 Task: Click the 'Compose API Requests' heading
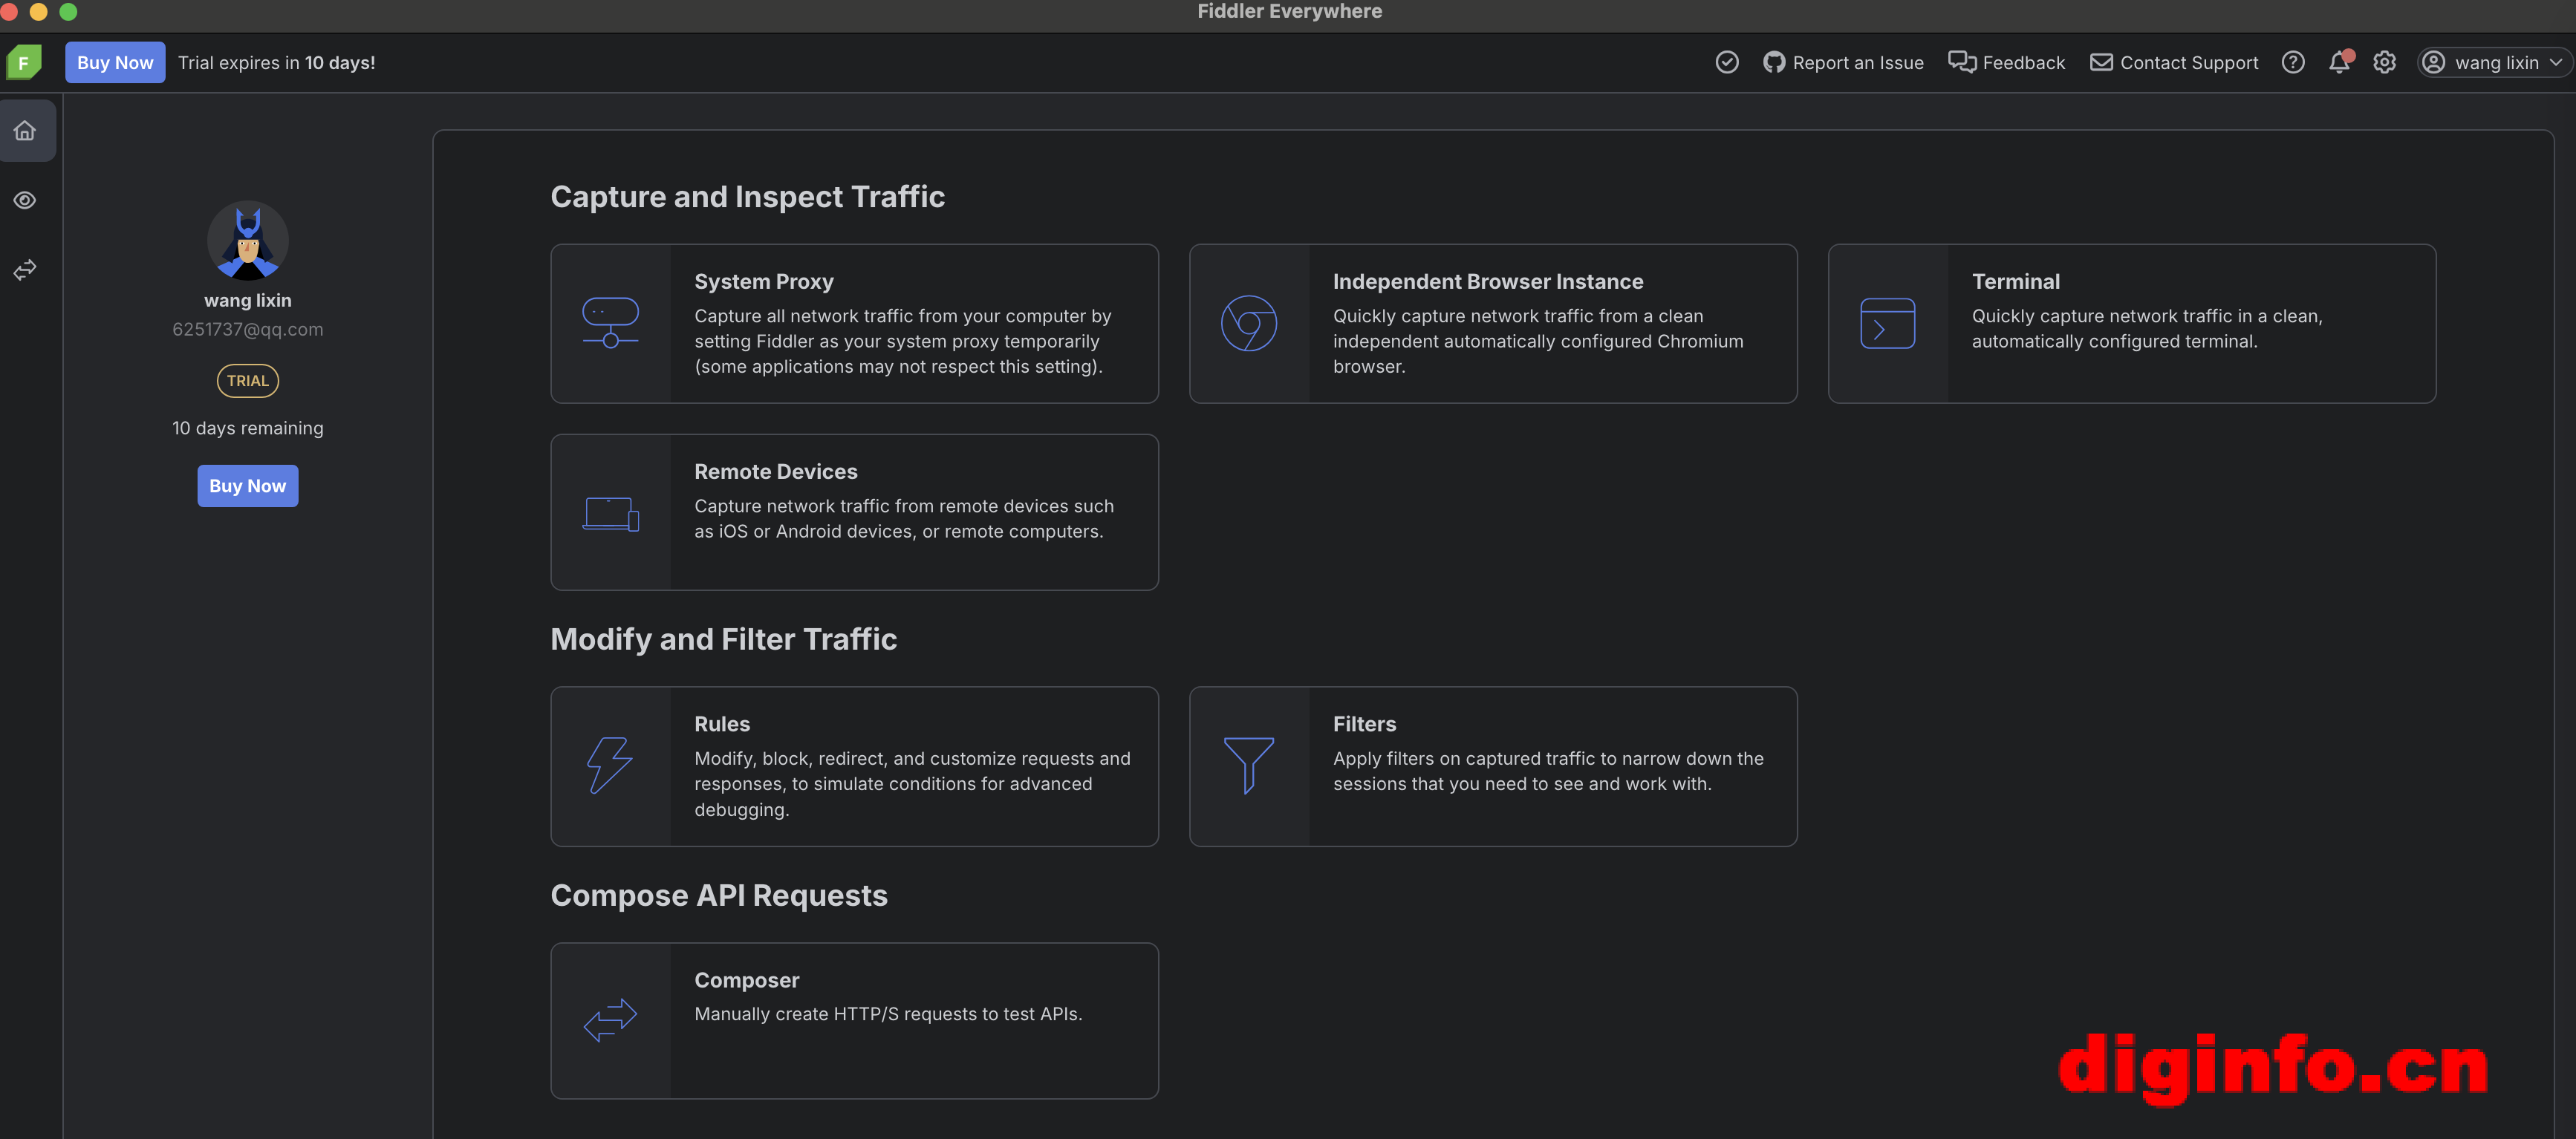pos(719,896)
